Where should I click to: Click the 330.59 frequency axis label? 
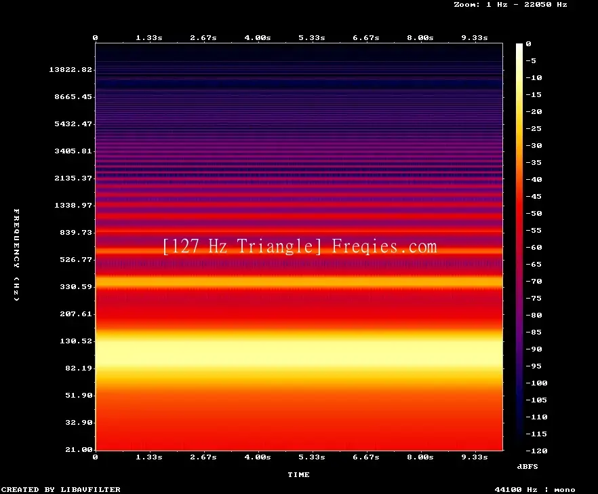(76, 286)
